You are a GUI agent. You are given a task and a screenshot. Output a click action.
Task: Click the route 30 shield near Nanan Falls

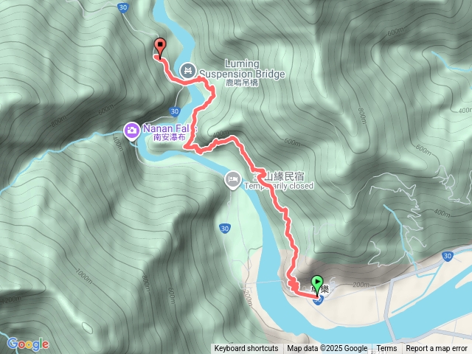(175, 111)
